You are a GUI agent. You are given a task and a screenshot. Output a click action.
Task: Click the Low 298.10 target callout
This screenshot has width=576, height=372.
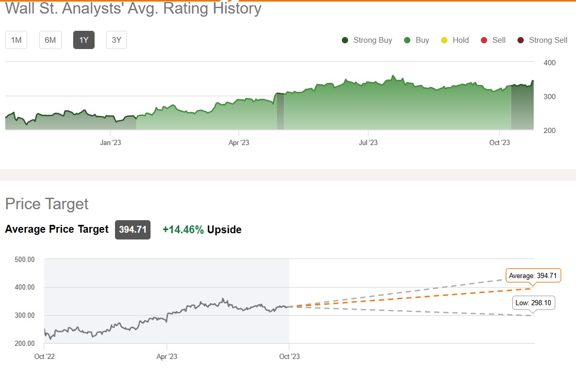tap(533, 303)
